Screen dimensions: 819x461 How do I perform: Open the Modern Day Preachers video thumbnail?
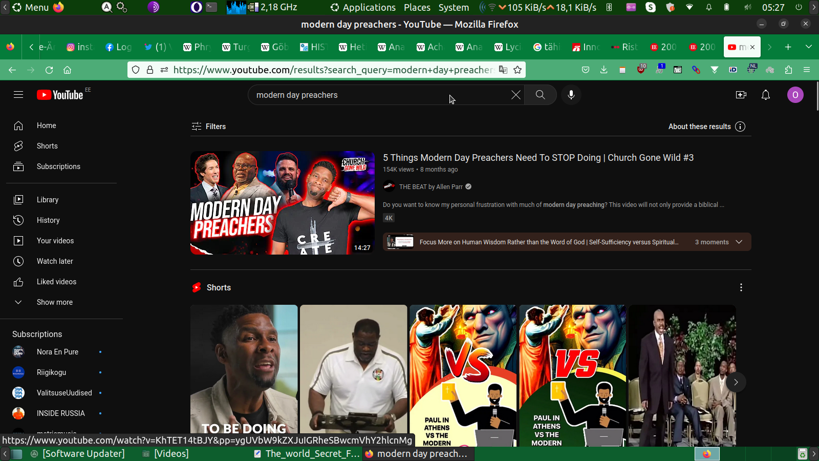click(x=282, y=203)
